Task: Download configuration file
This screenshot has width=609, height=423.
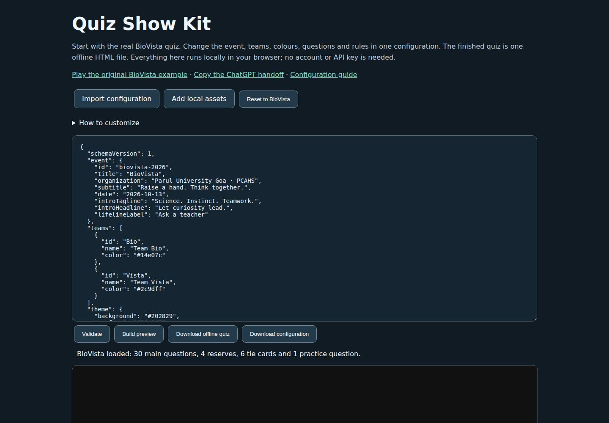Action: pyautogui.click(x=279, y=334)
